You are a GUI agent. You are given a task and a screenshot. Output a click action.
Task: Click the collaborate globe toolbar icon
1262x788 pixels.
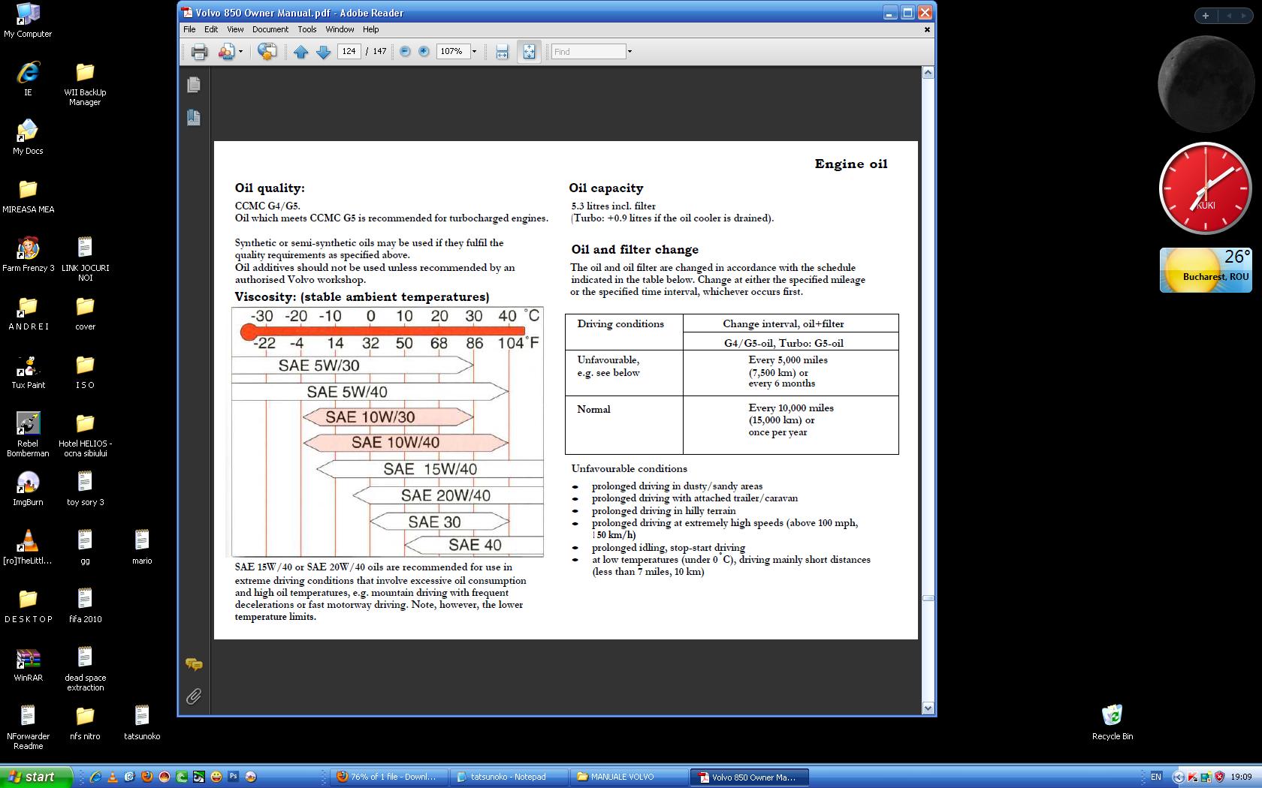coord(267,52)
